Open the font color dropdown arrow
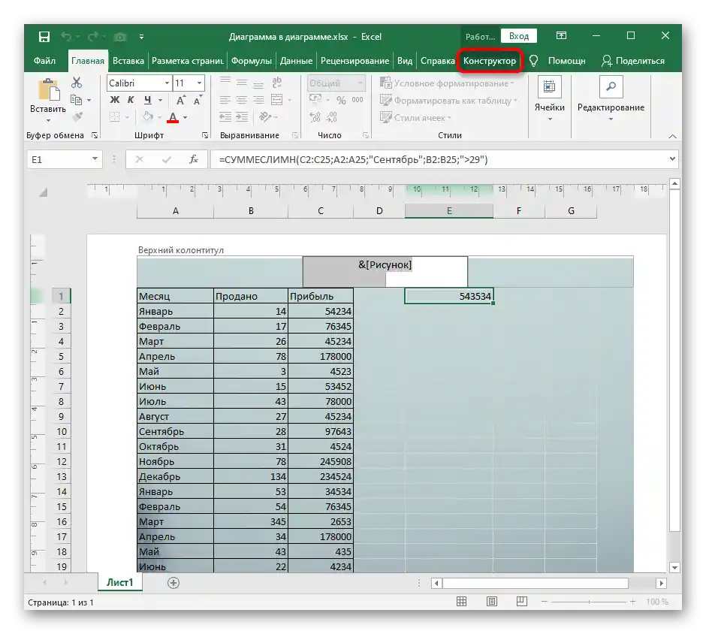Image resolution: width=706 pixels, height=634 pixels. (x=185, y=117)
